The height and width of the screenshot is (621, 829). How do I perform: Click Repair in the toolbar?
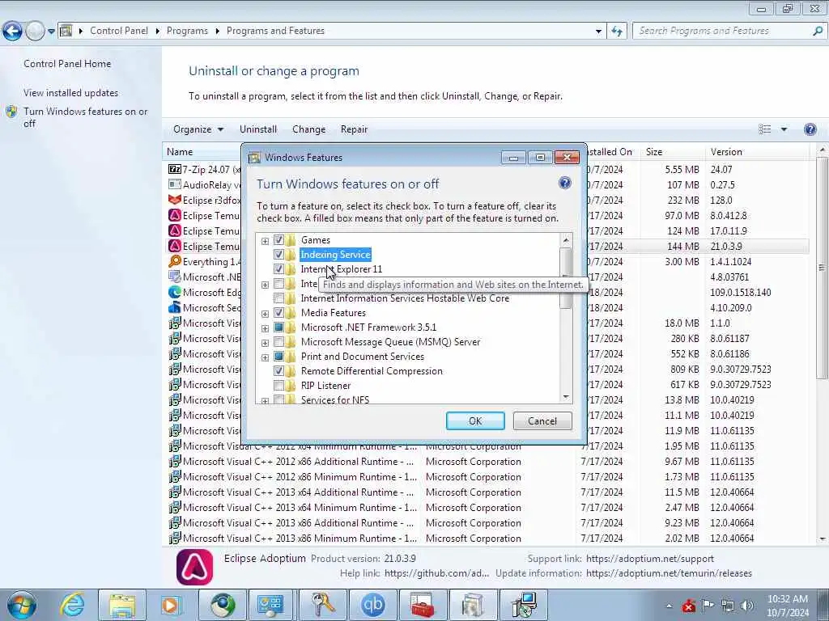click(x=354, y=129)
